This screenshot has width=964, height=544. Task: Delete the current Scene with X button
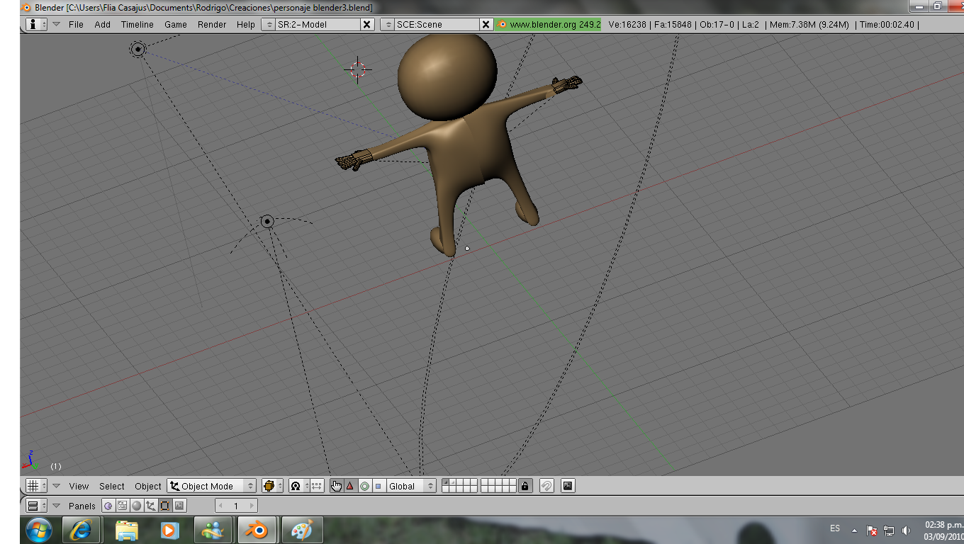486,24
